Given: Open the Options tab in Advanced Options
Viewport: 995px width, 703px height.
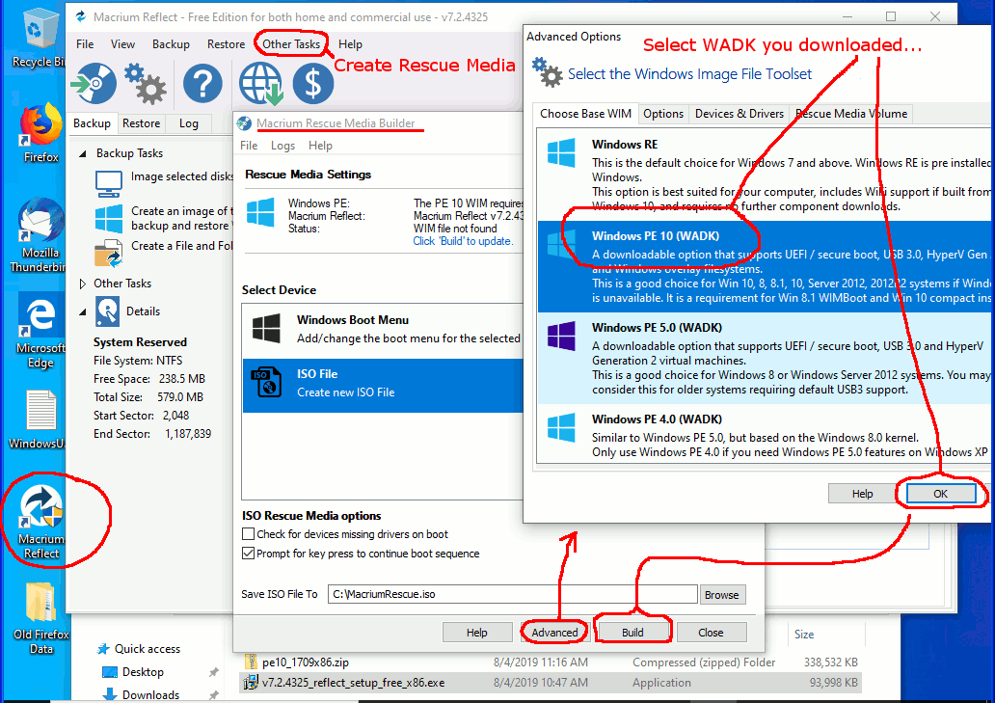Looking at the screenshot, I should [x=663, y=114].
